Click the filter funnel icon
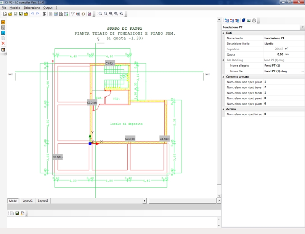The image size is (305, 234). coord(72,14)
